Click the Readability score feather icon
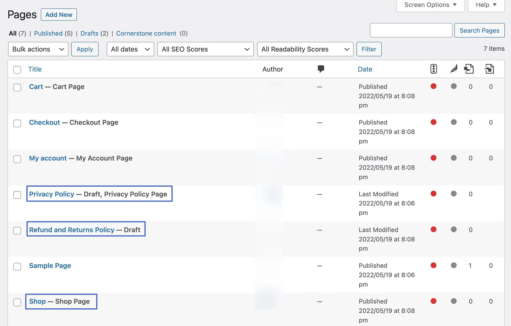Screen dimensions: 511x326 [x=454, y=69]
